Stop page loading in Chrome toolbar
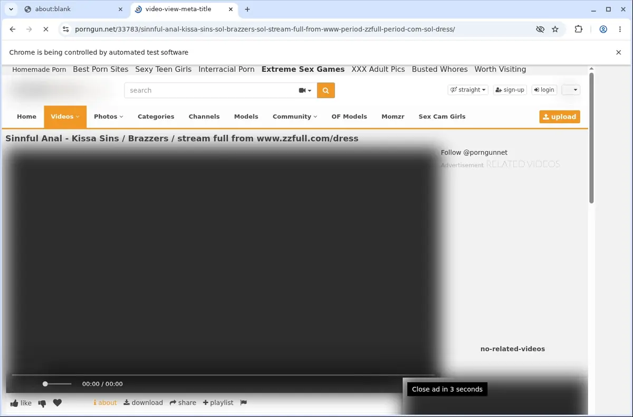Image resolution: width=633 pixels, height=417 pixels. coord(46,30)
